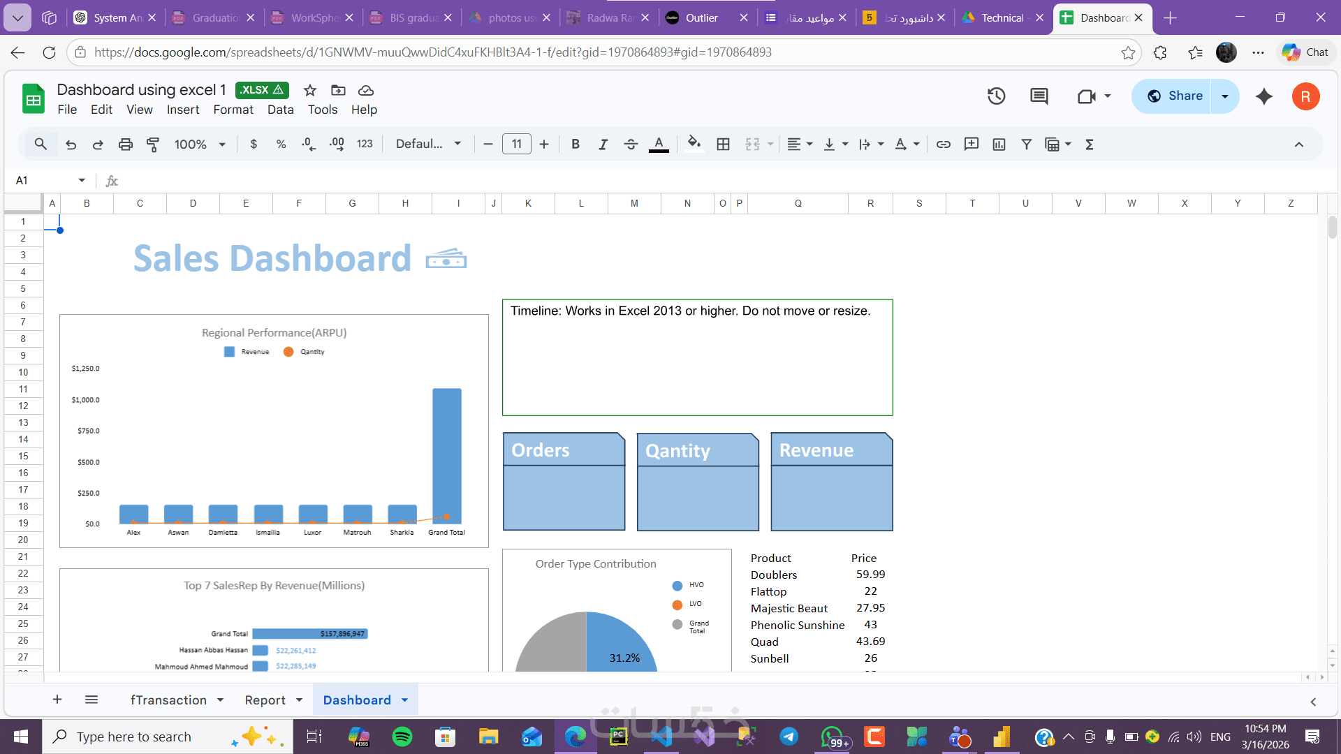Open the borders tool
The height and width of the screenshot is (754, 1341).
coord(723,145)
